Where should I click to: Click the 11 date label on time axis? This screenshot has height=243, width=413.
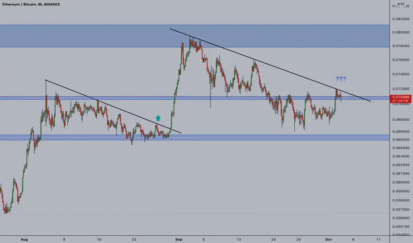click(x=378, y=239)
